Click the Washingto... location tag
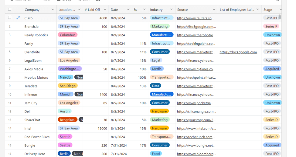This screenshot has height=157, width=296. 70,69
